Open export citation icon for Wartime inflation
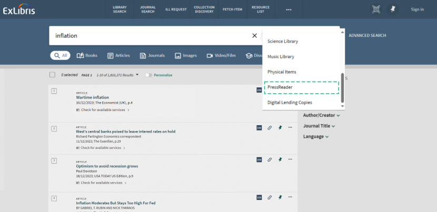The width and height of the screenshot is (437, 212). 259,90
